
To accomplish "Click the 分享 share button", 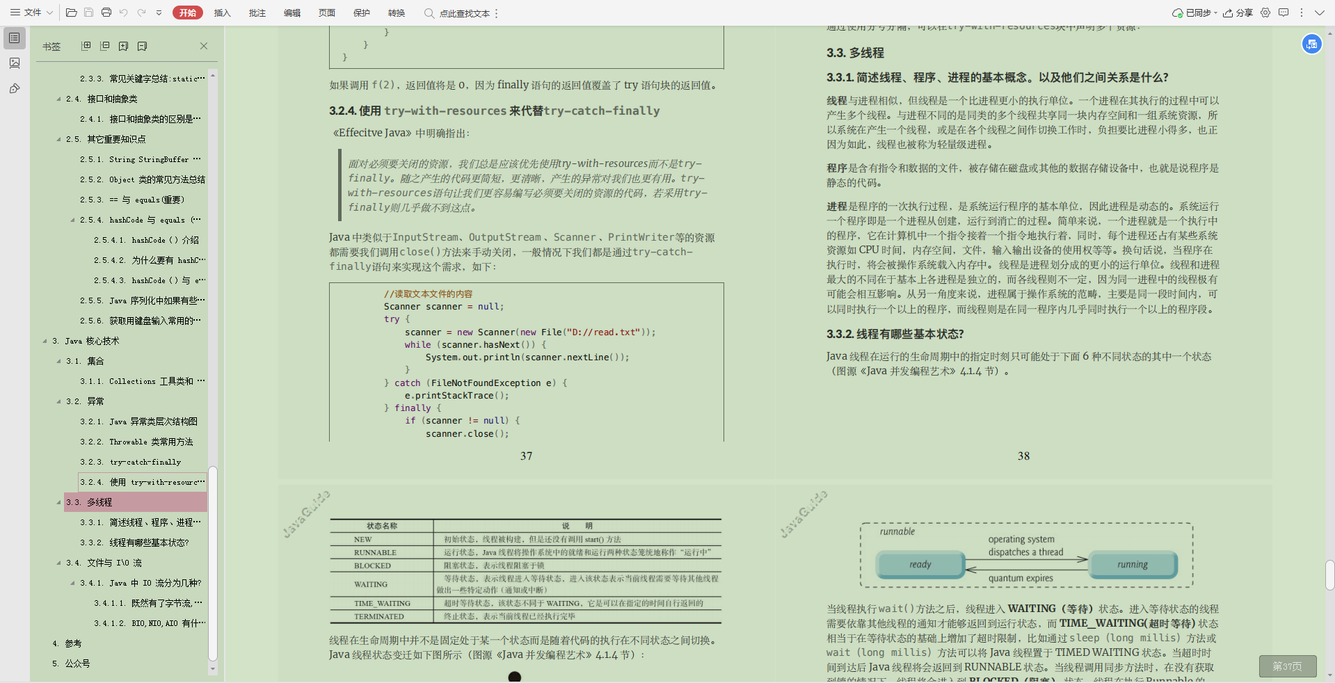I will 1238,13.
